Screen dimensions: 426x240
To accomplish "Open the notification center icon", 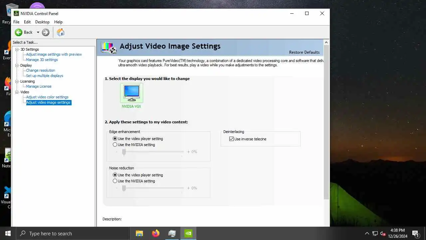I will pyautogui.click(x=415, y=233).
